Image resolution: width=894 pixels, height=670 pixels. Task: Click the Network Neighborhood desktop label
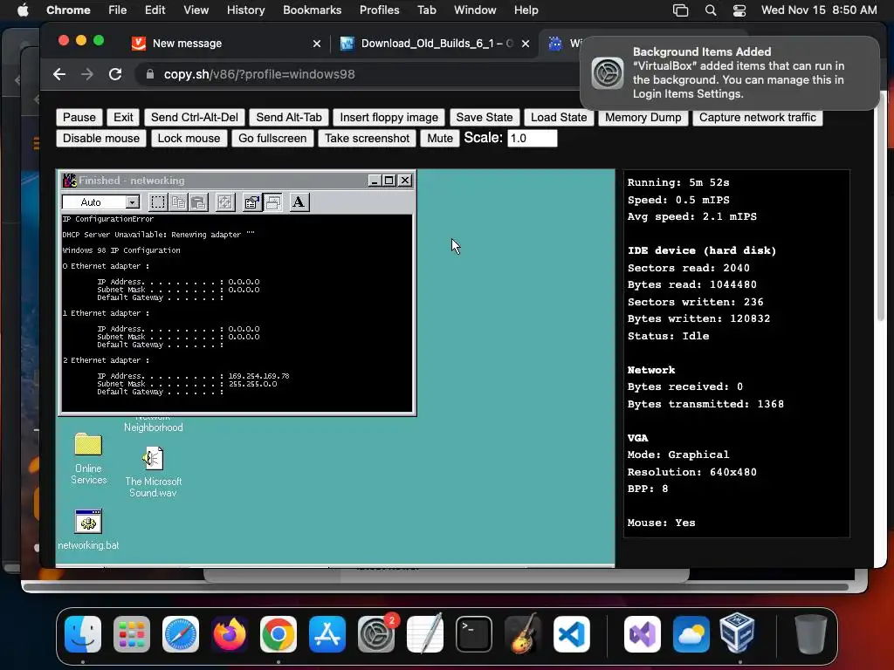point(154,427)
